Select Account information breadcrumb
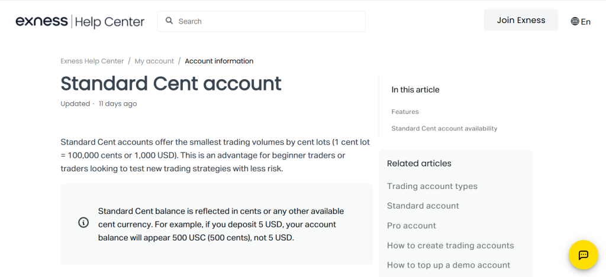Screen dimensions: 606x277 point(219,61)
